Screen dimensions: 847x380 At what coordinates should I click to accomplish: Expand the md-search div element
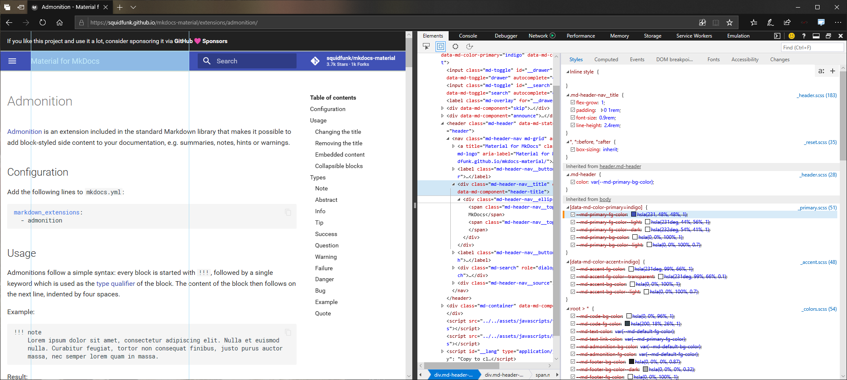click(454, 267)
